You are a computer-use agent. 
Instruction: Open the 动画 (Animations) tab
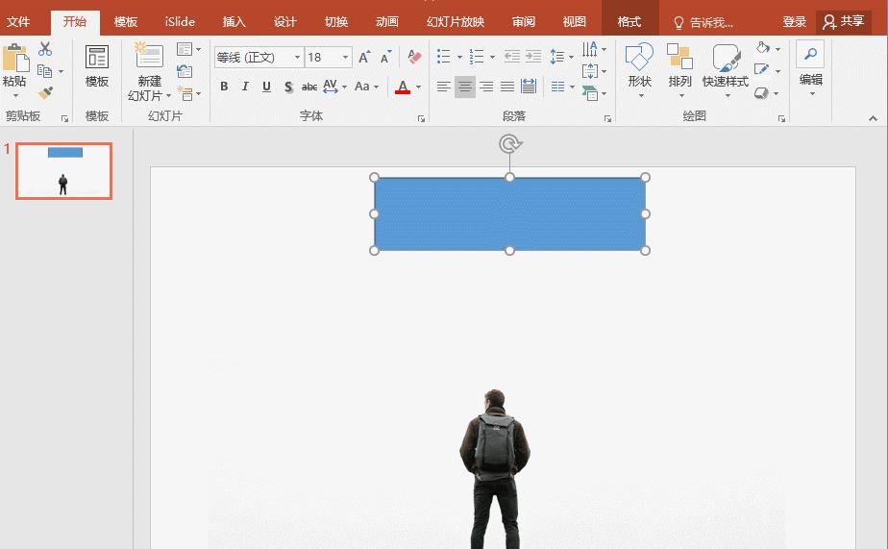tap(387, 21)
